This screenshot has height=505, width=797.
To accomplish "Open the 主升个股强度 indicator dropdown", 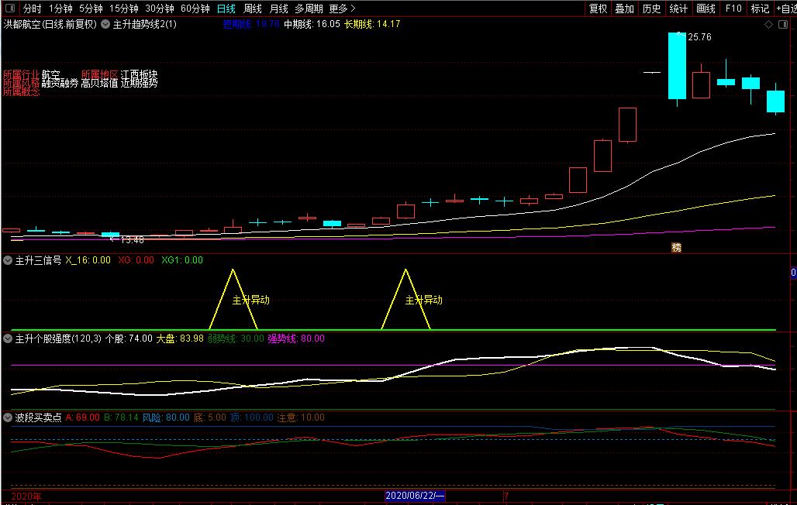I will (x=8, y=338).
